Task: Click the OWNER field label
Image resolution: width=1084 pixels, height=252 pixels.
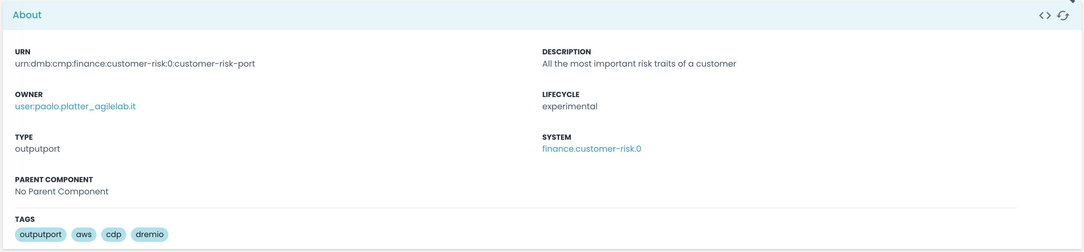Action: [x=29, y=95]
